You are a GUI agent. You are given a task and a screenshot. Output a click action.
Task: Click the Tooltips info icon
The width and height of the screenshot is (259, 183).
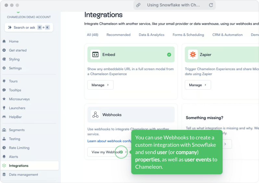coord(4,90)
